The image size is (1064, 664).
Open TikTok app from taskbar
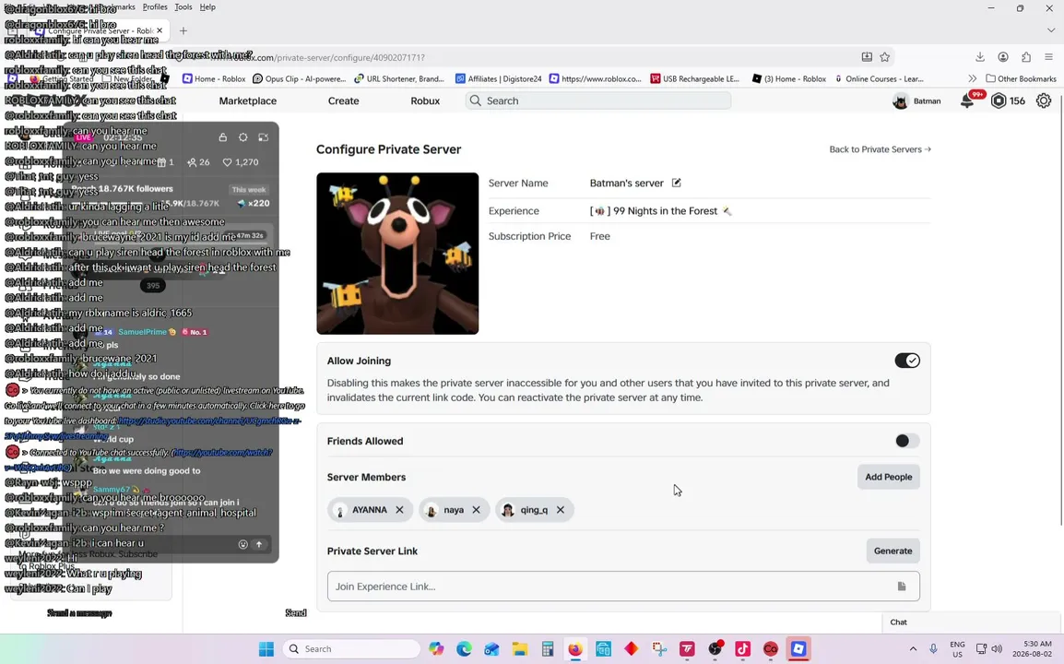742,649
